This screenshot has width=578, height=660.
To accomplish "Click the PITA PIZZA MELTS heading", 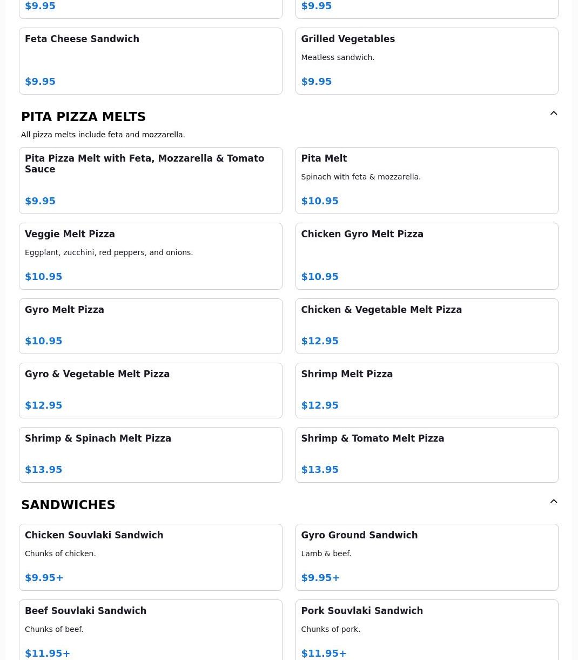I will tap(83, 117).
